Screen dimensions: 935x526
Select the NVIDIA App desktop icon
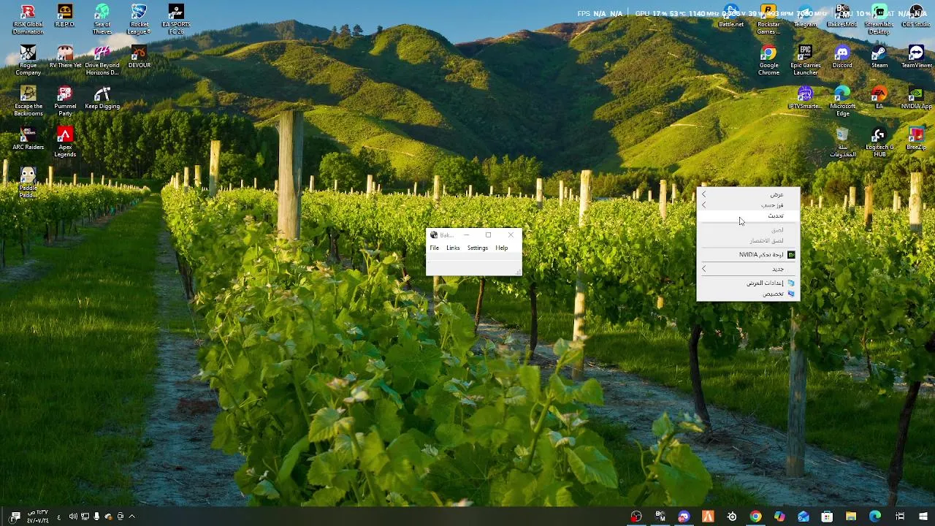[x=916, y=99]
